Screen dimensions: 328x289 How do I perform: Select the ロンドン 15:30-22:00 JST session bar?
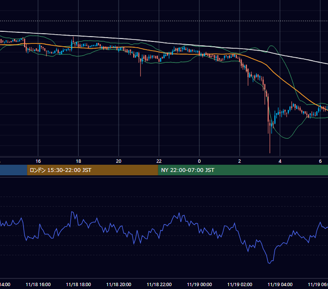coord(93,170)
